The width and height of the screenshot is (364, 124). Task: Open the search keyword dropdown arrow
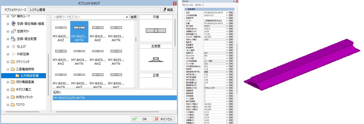(x=127, y=17)
